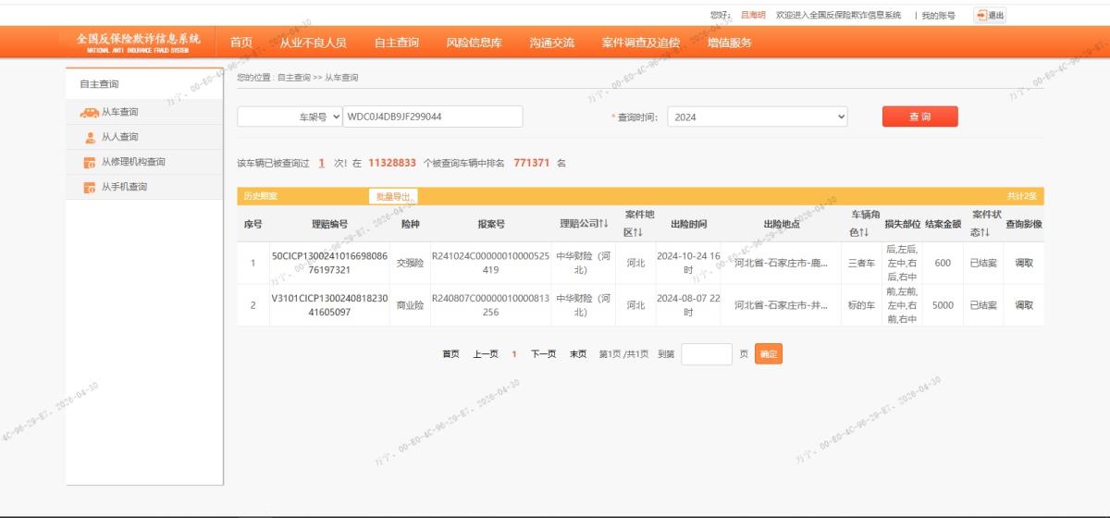Open the 风险信息库 menu
This screenshot has height=518, width=1110.
point(474,43)
